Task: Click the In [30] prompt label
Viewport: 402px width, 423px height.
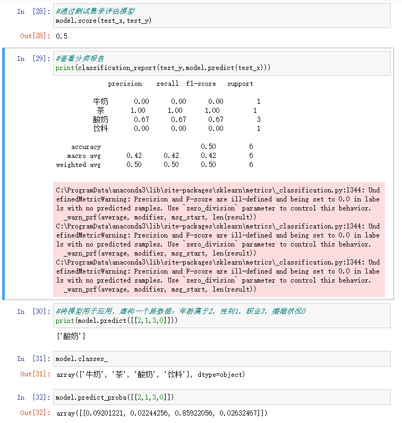Action: click(33, 311)
